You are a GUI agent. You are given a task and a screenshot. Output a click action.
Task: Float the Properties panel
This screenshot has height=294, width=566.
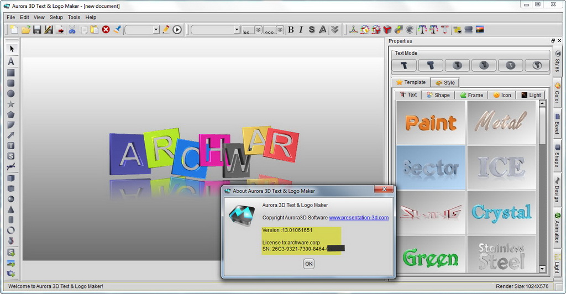[553, 41]
